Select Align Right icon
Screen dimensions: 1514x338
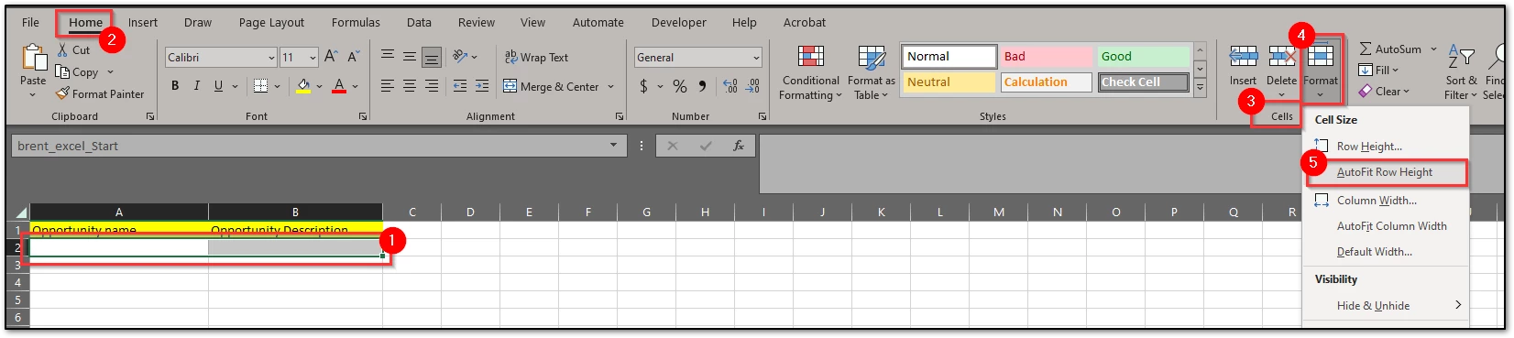[432, 86]
